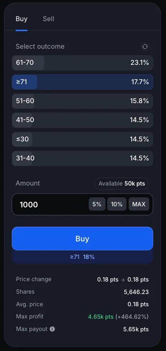Click the ≥71 18% summary bar
This screenshot has height=351, width=166.
pos(82,257)
